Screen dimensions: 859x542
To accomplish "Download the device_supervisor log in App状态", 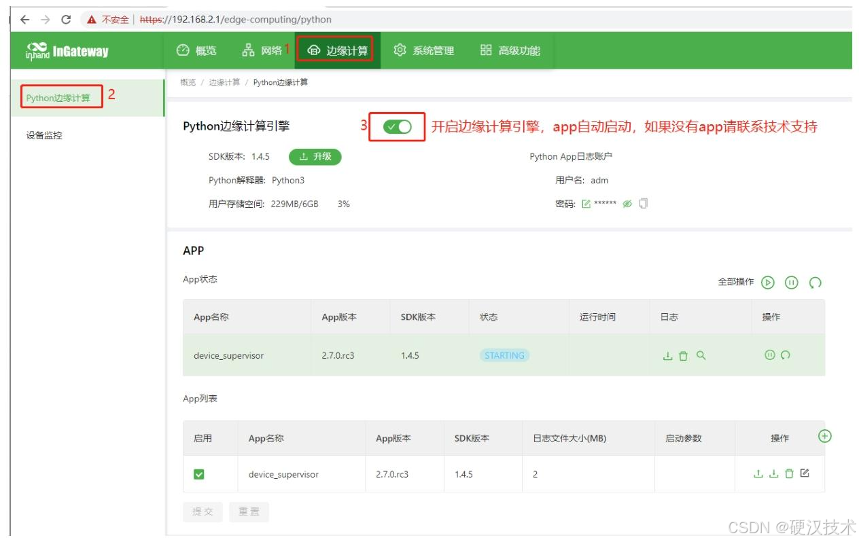I will [x=667, y=355].
